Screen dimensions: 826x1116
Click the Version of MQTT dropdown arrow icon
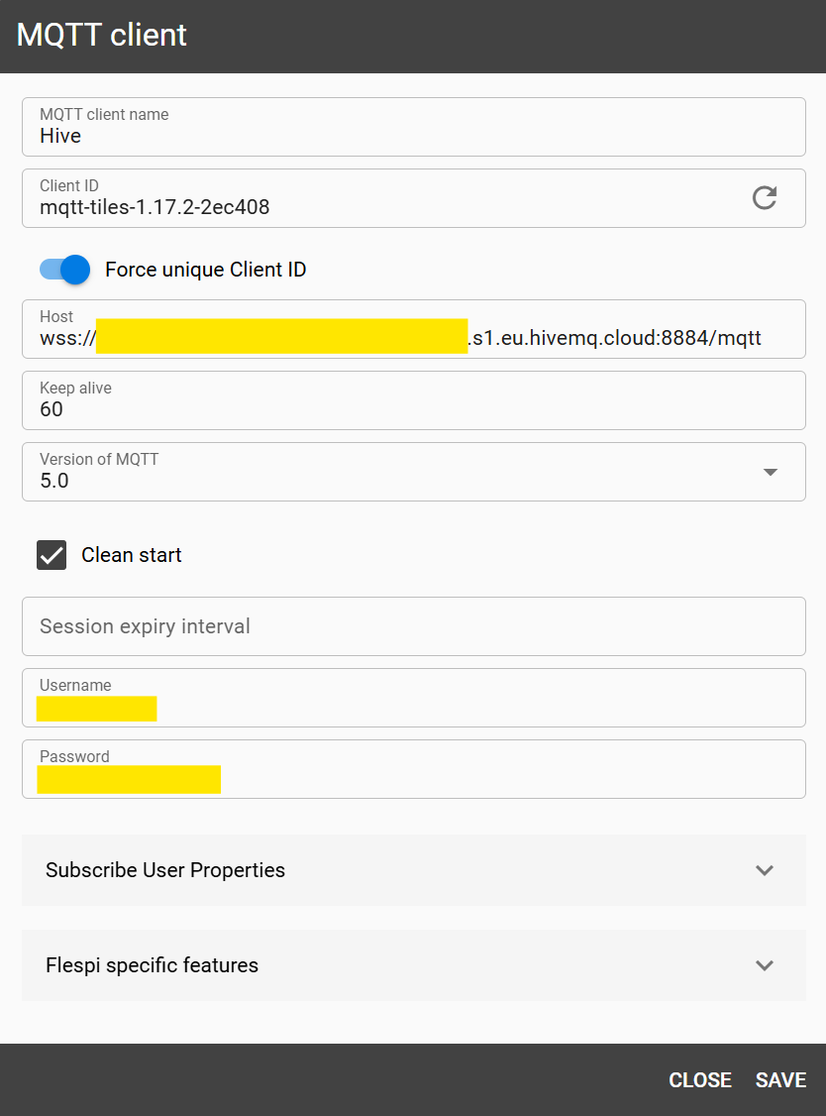tap(770, 473)
